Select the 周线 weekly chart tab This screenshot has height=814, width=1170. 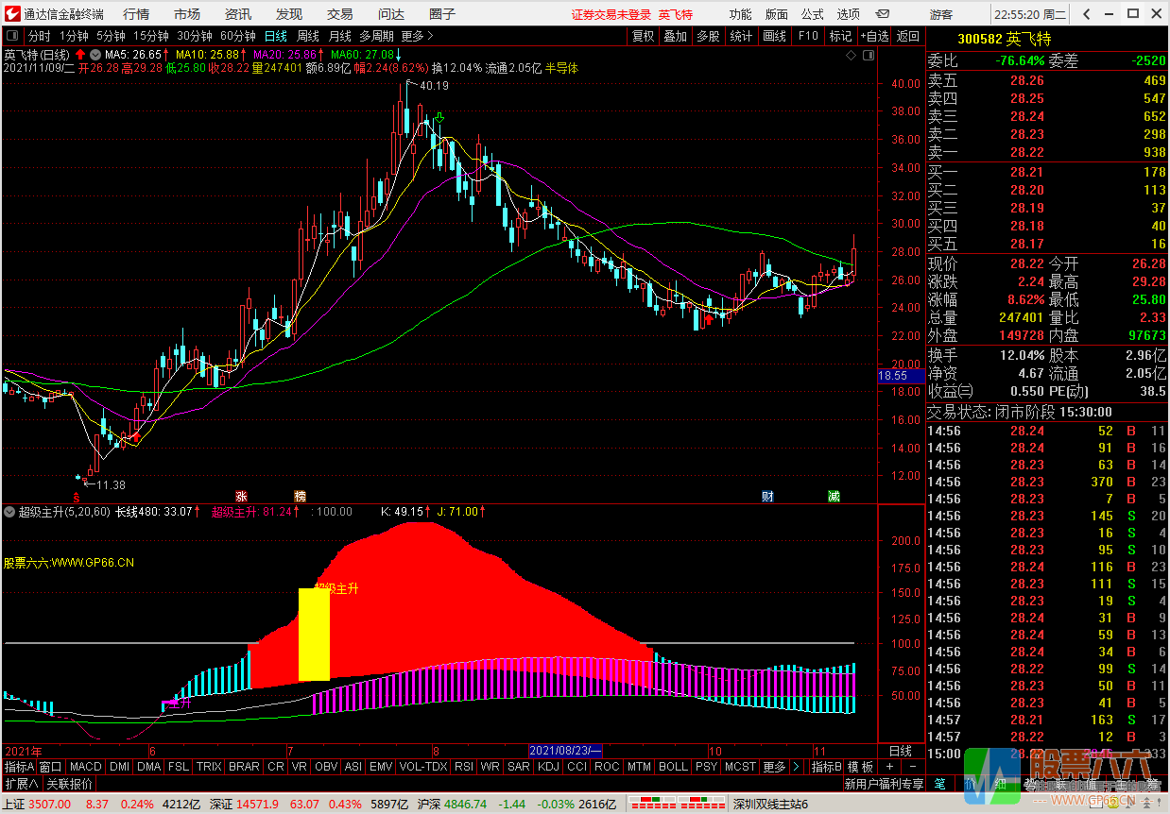tap(308, 36)
